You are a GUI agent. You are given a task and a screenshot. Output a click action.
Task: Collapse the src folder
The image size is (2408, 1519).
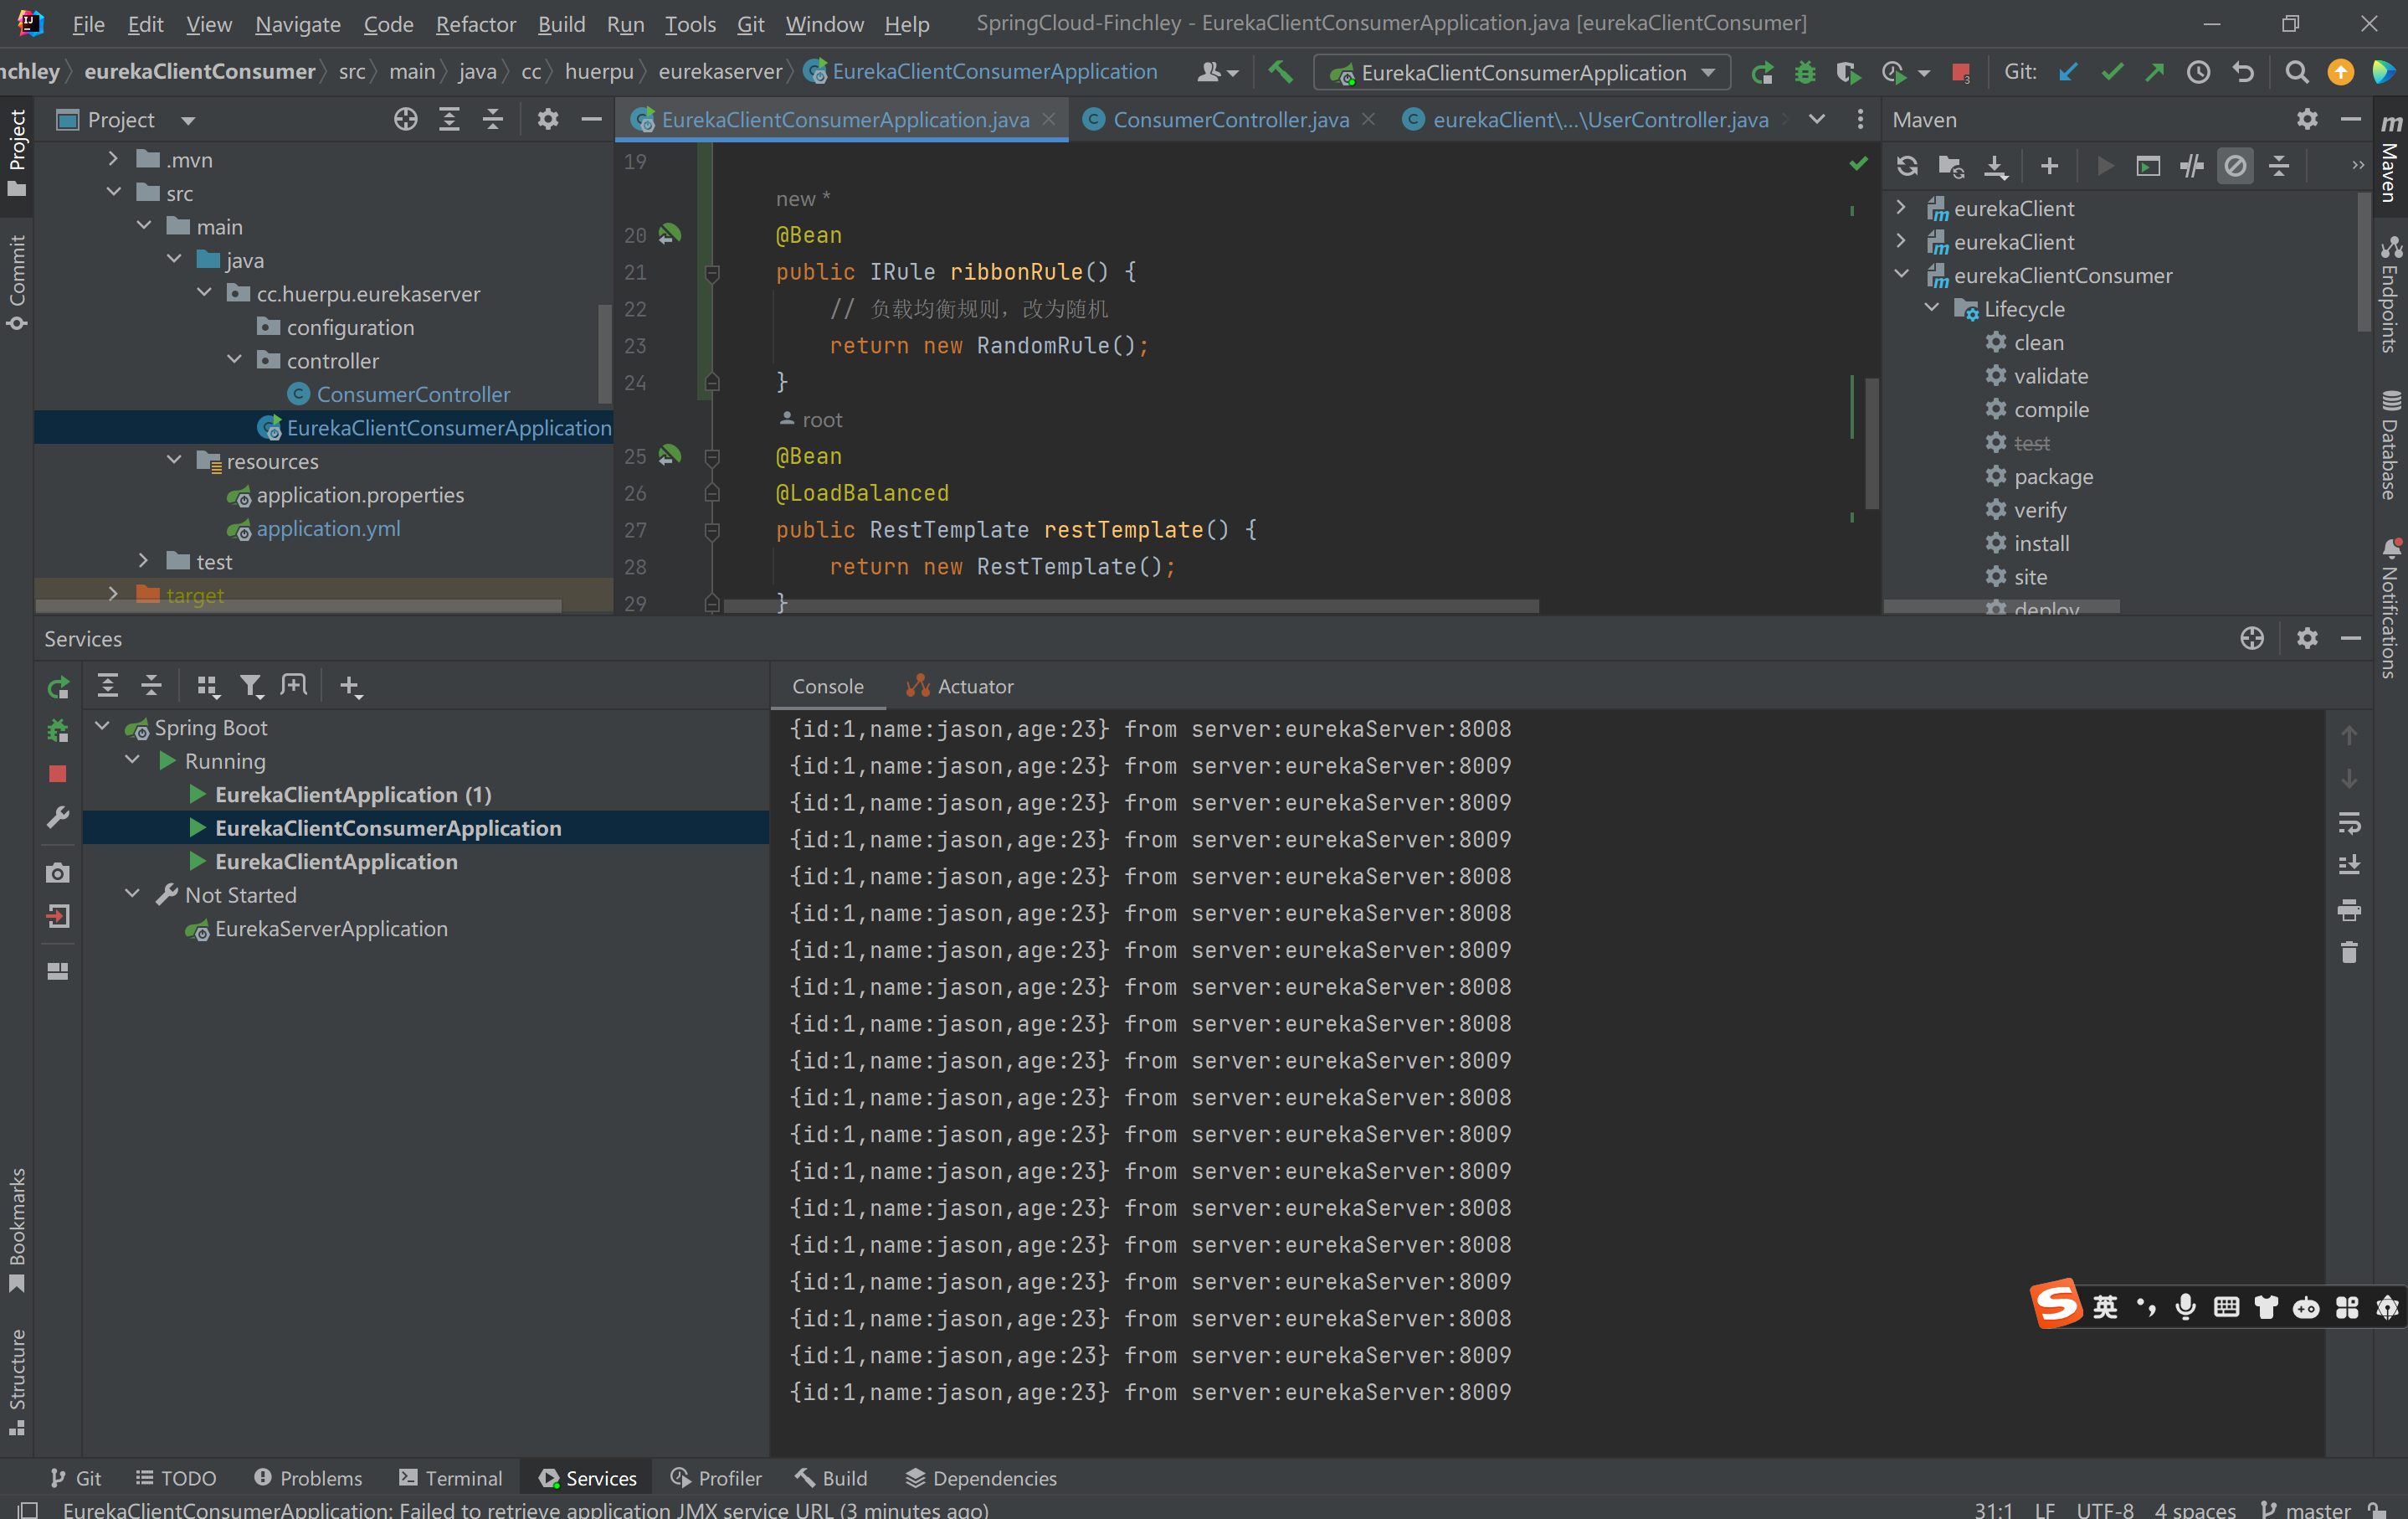tap(114, 192)
